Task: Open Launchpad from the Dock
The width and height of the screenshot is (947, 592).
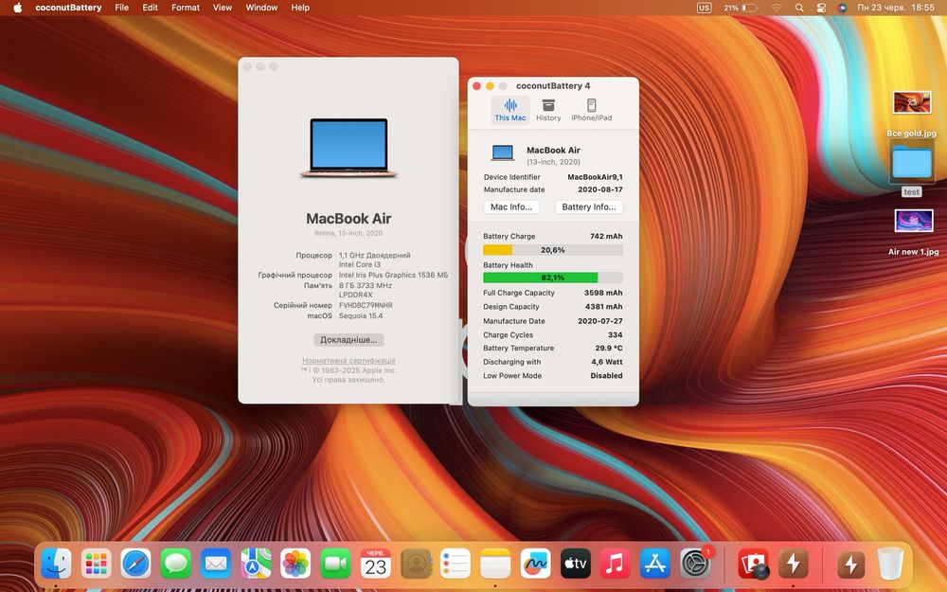Action: pyautogui.click(x=96, y=564)
